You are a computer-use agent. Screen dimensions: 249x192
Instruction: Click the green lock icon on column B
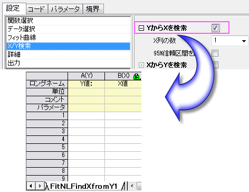[x=137, y=77]
